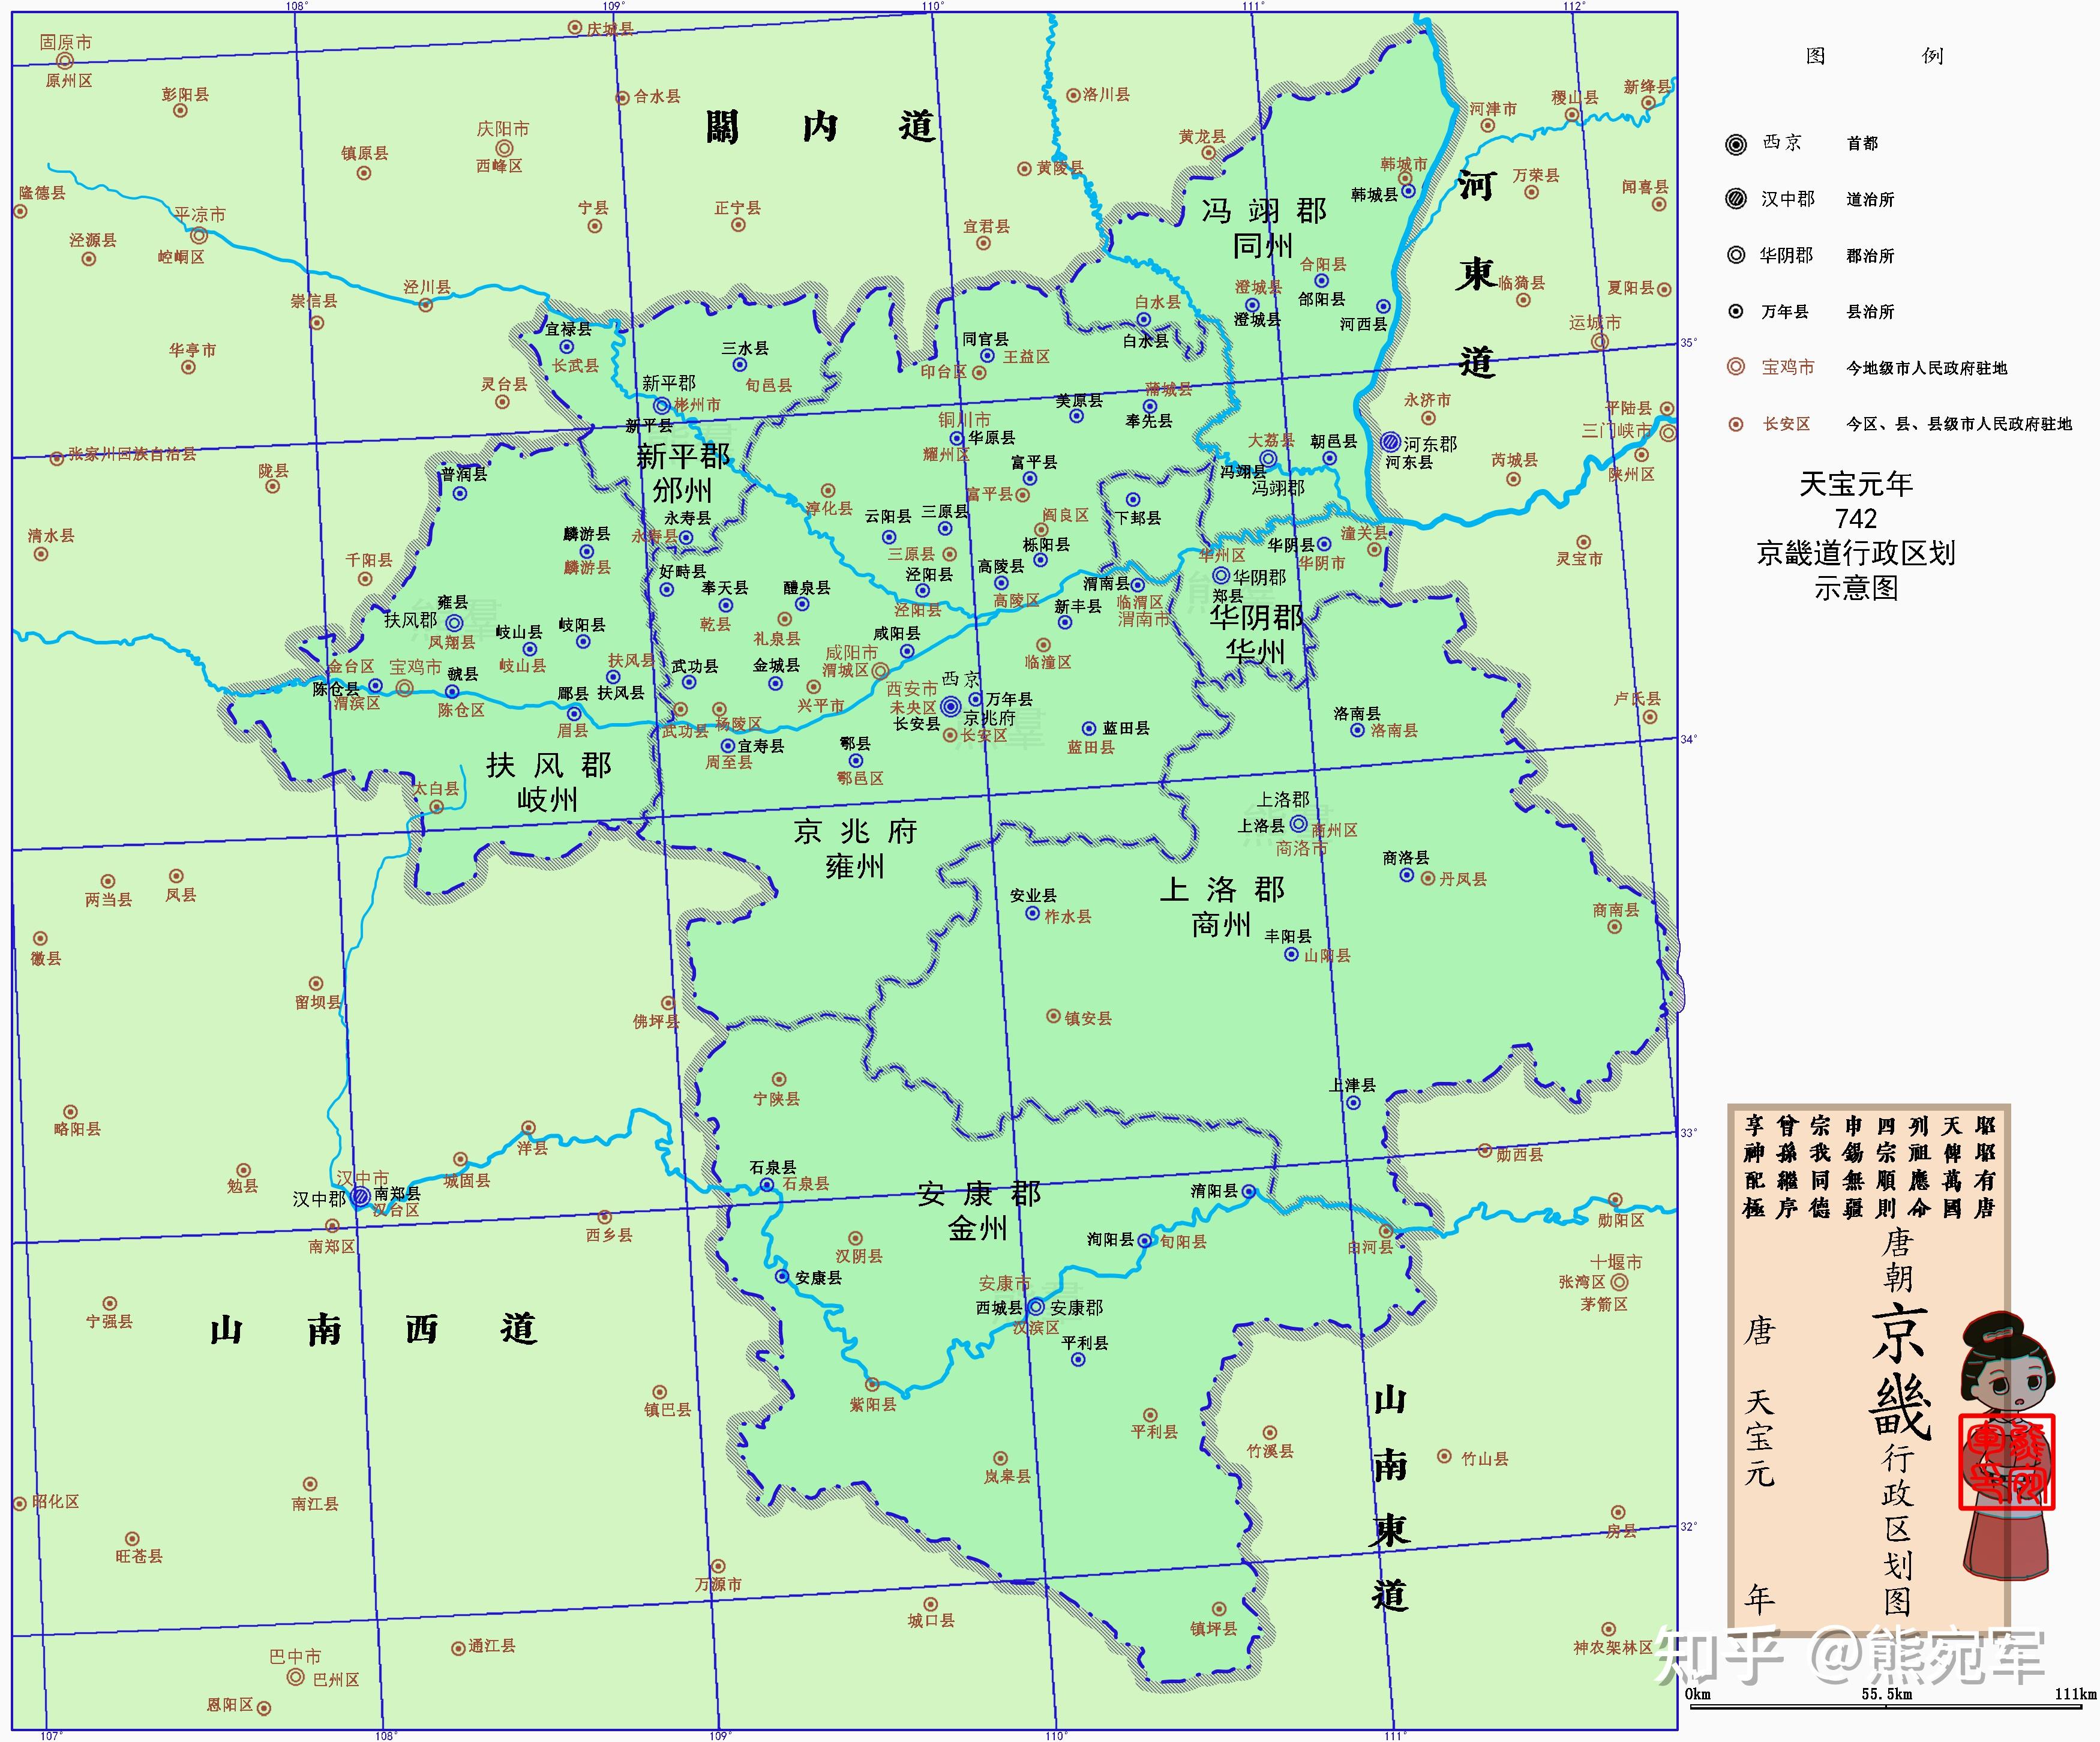Click the 韩城县 county-seat marker

(1409, 192)
